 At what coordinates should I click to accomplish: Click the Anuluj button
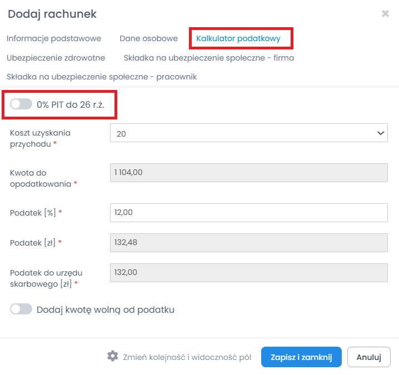(x=368, y=357)
